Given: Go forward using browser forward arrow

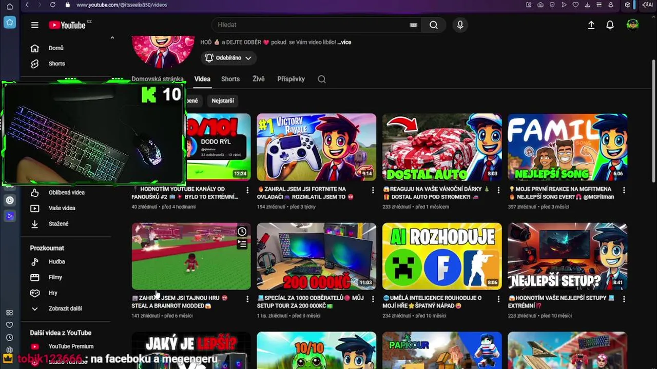Looking at the screenshot, I should [39, 5].
